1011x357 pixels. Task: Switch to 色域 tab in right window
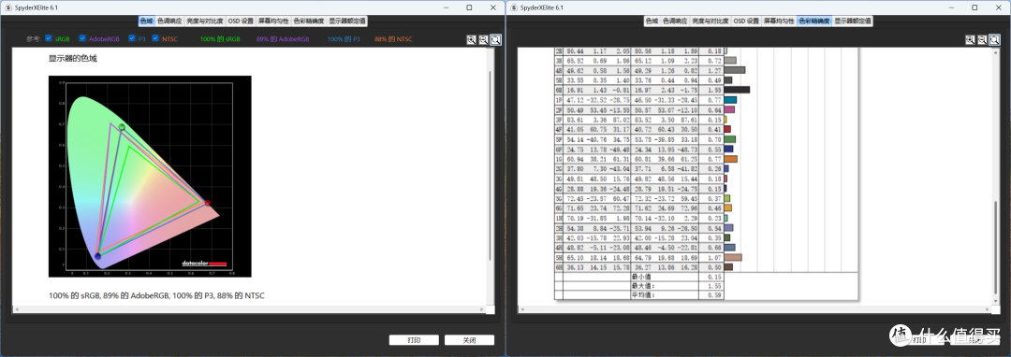click(x=652, y=21)
